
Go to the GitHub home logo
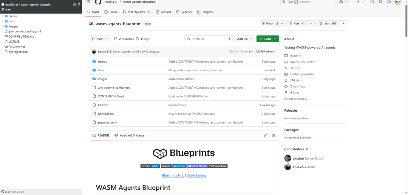click(98, 2)
